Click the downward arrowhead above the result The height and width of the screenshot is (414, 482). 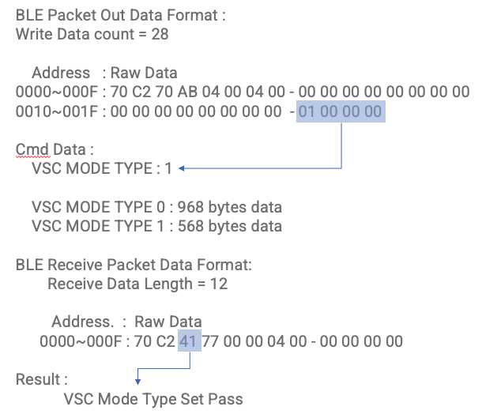(137, 382)
